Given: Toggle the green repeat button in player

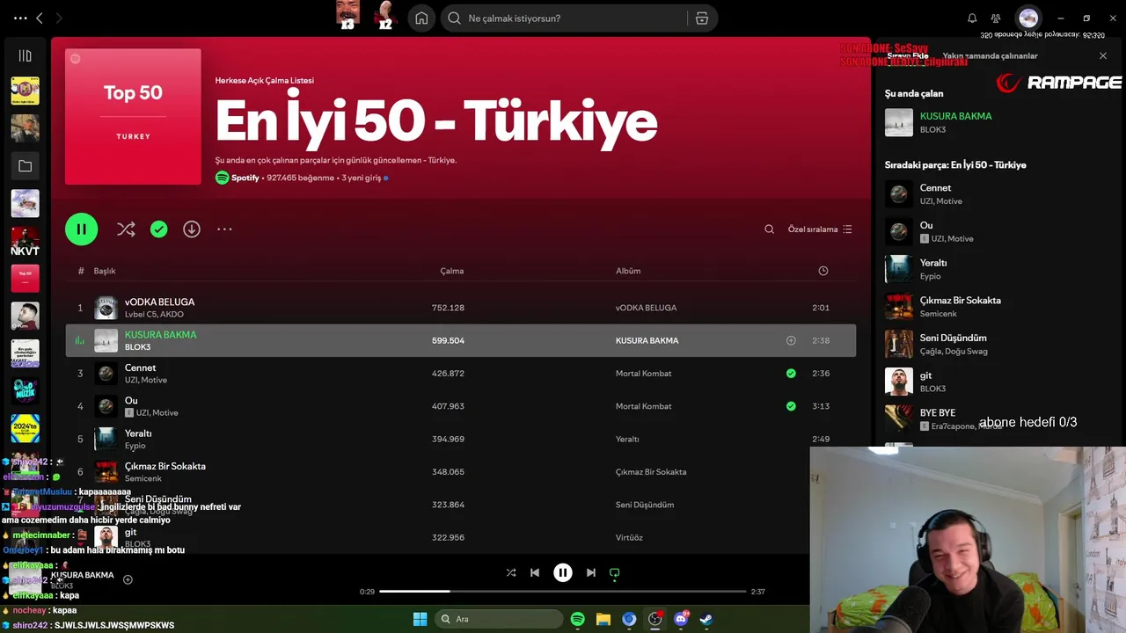Looking at the screenshot, I should pos(615,572).
